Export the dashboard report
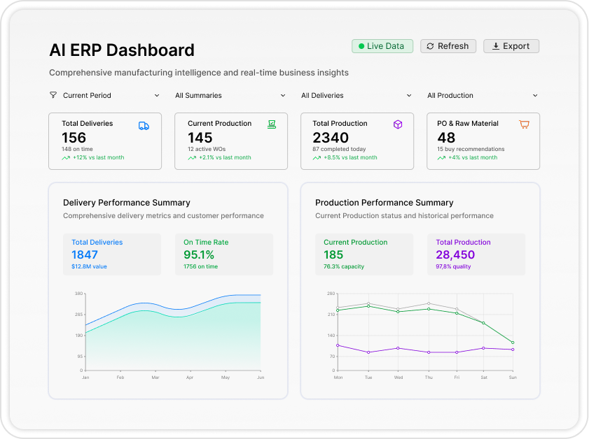The height and width of the screenshot is (439, 589). pyautogui.click(x=511, y=46)
